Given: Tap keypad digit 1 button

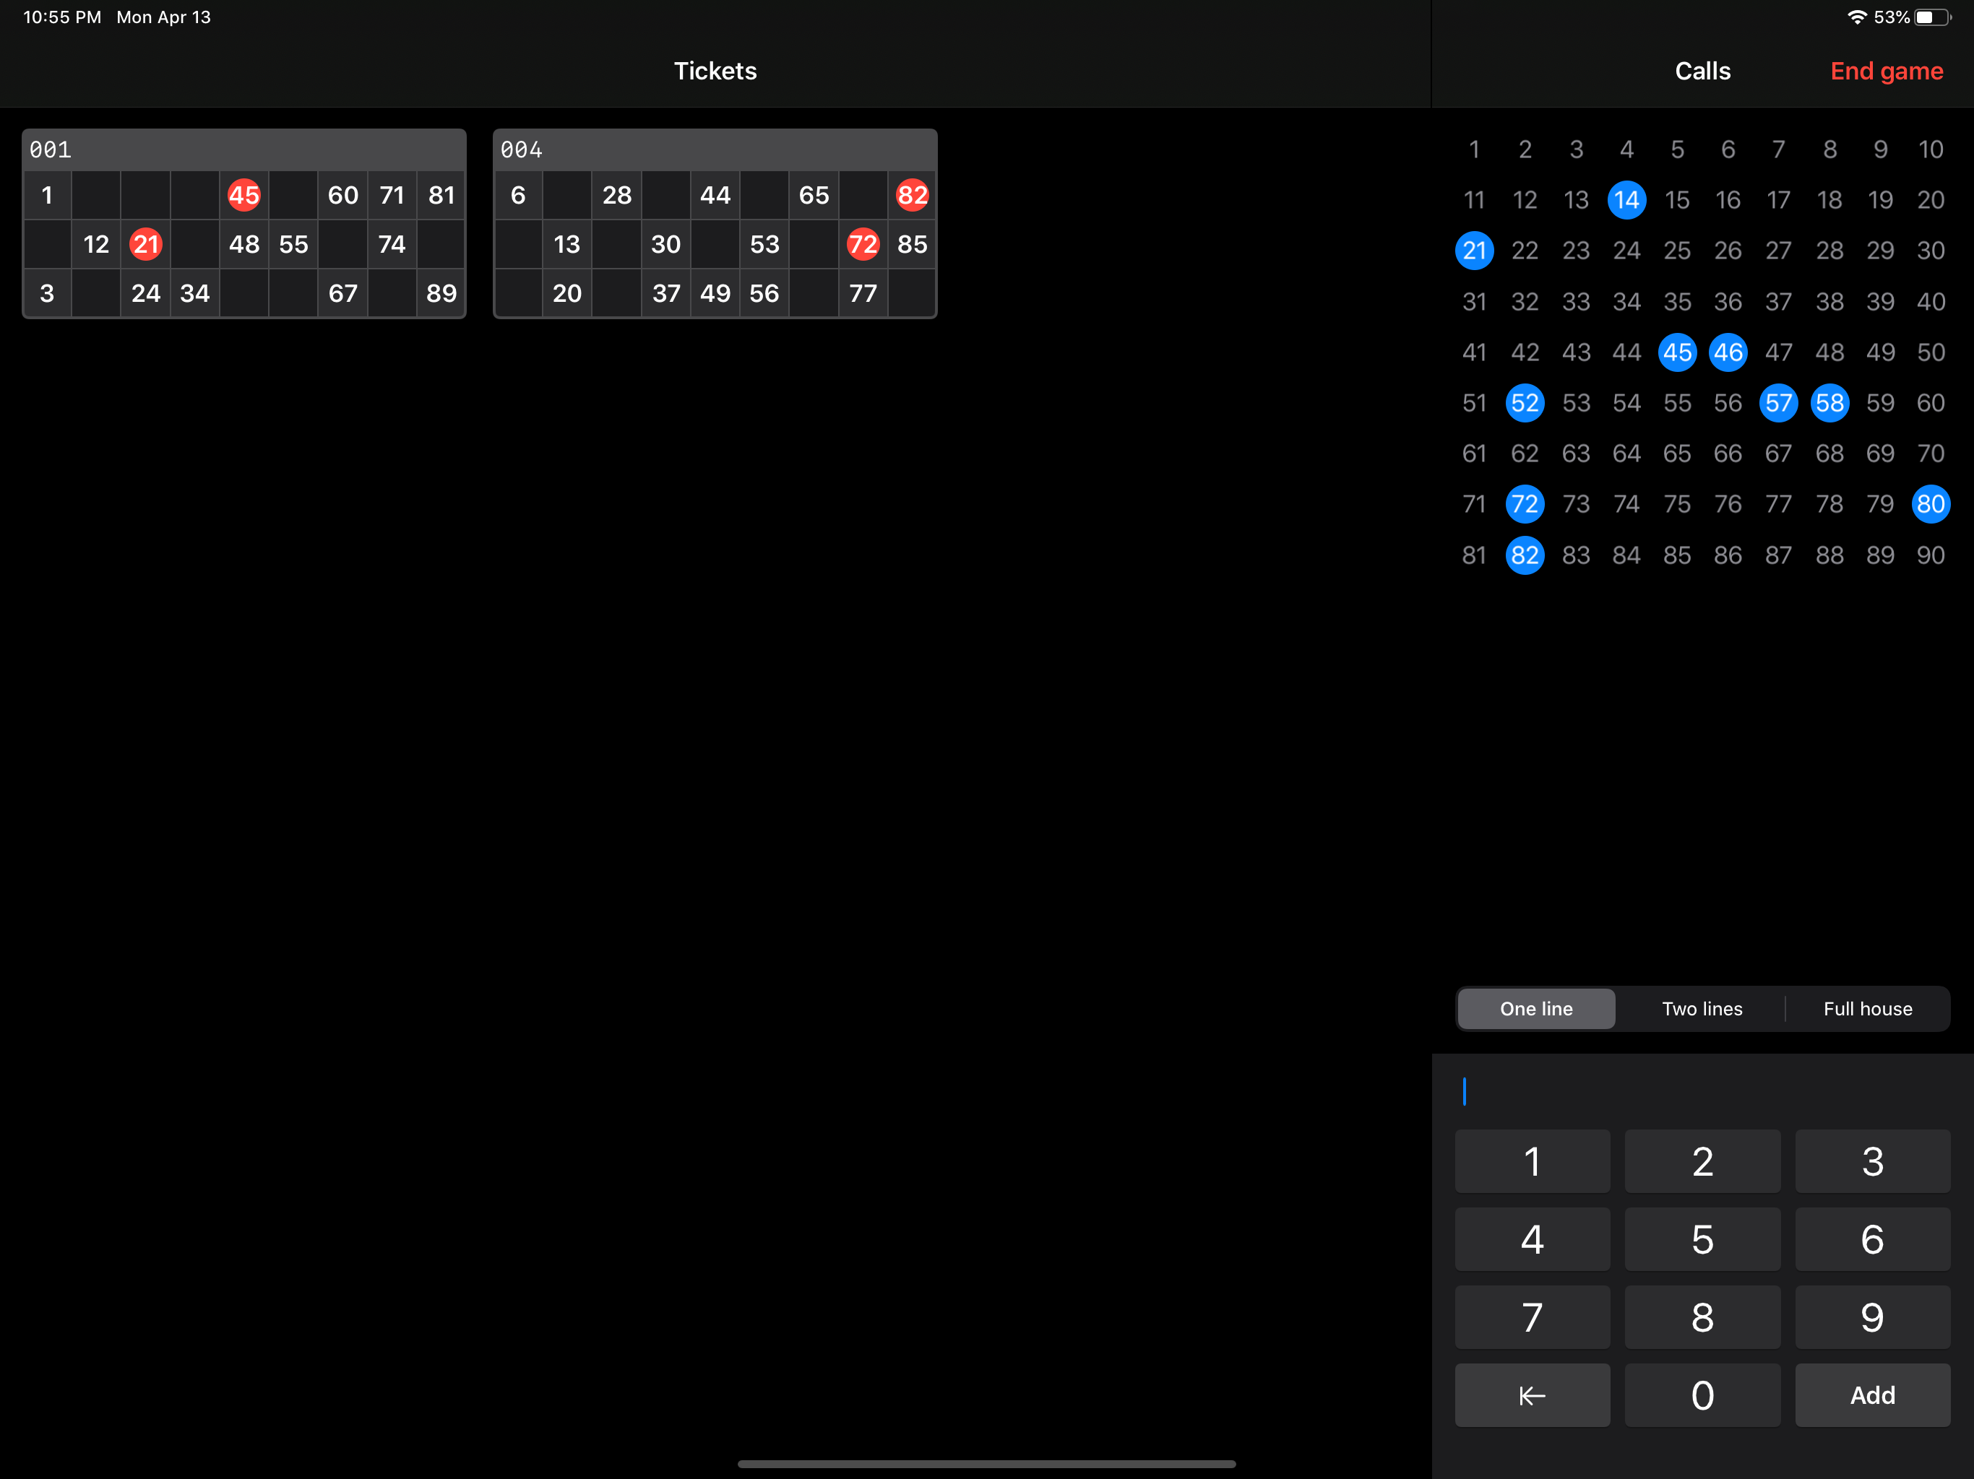Looking at the screenshot, I should pos(1533,1161).
